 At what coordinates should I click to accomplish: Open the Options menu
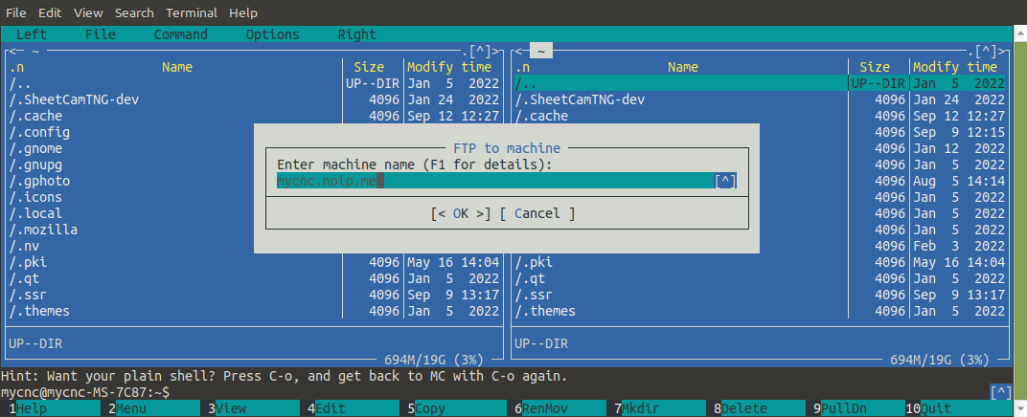272,34
